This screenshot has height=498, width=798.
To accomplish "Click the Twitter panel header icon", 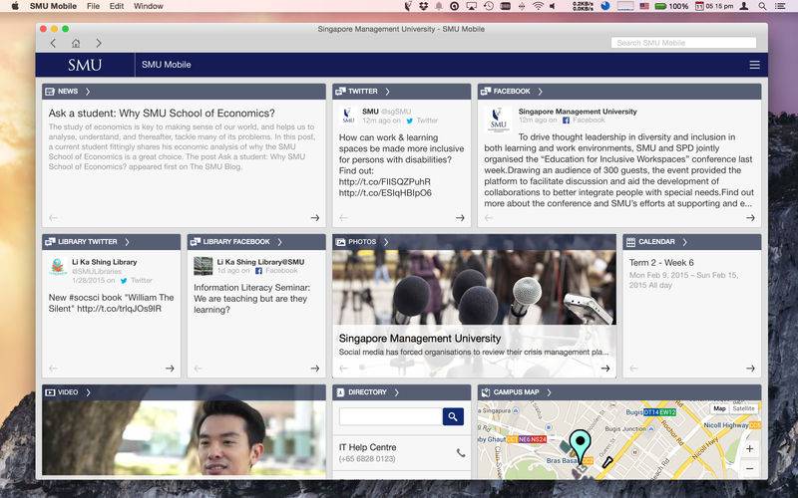I will tap(340, 92).
